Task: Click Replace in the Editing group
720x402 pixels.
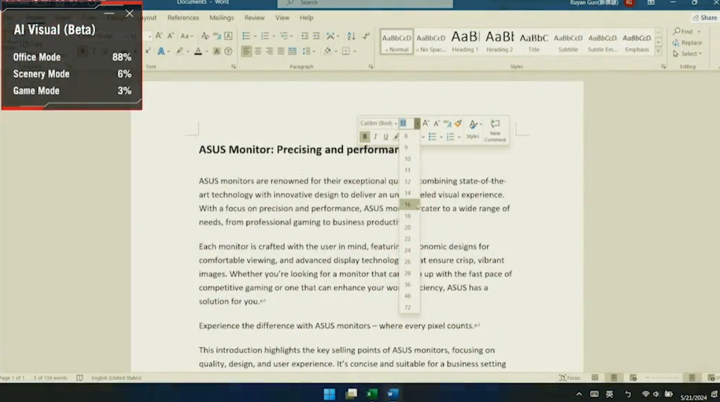Action: [x=687, y=43]
